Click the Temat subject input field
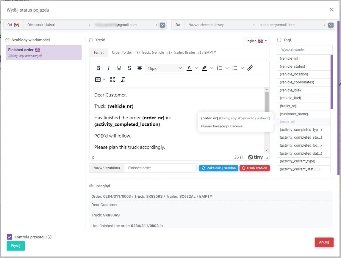This screenshot has height=258, width=341. coord(189,53)
